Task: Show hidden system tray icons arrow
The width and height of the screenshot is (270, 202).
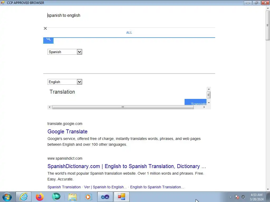Action: pyautogui.click(x=230, y=197)
